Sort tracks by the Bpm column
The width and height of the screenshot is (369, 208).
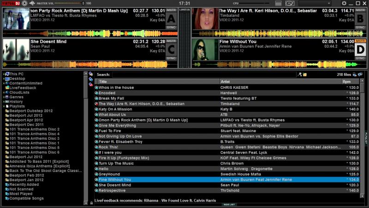[351, 82]
